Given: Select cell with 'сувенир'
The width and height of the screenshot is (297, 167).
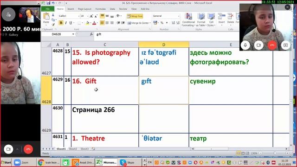Looking at the screenshot, I should [x=231, y=90].
